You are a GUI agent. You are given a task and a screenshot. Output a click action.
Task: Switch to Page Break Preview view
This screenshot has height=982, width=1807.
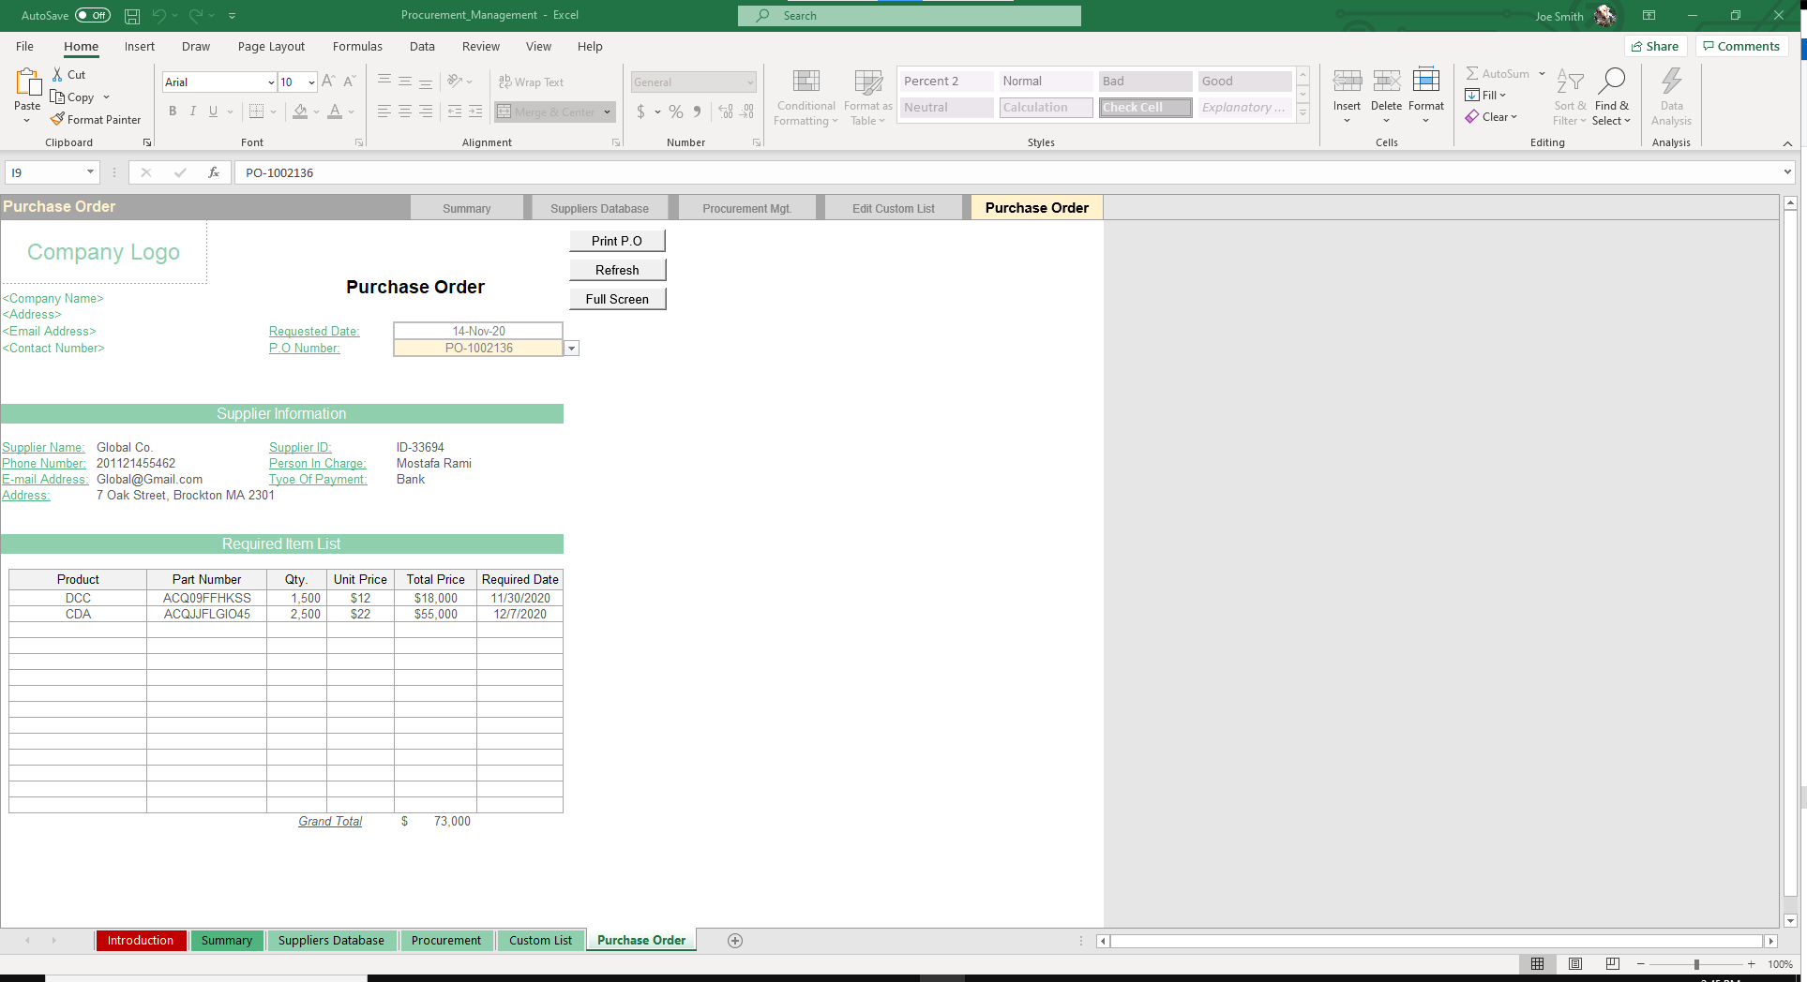tap(1613, 964)
